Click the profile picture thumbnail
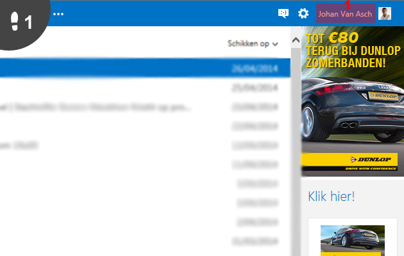This screenshot has height=256, width=404. 385,13
